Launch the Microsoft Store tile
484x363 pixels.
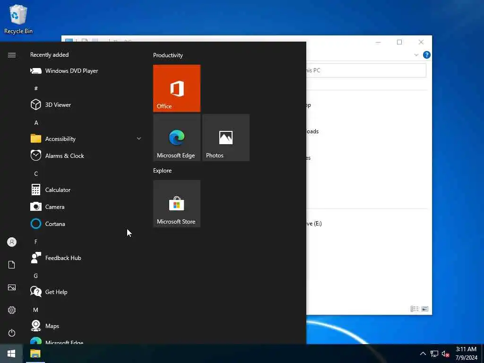[x=177, y=204]
